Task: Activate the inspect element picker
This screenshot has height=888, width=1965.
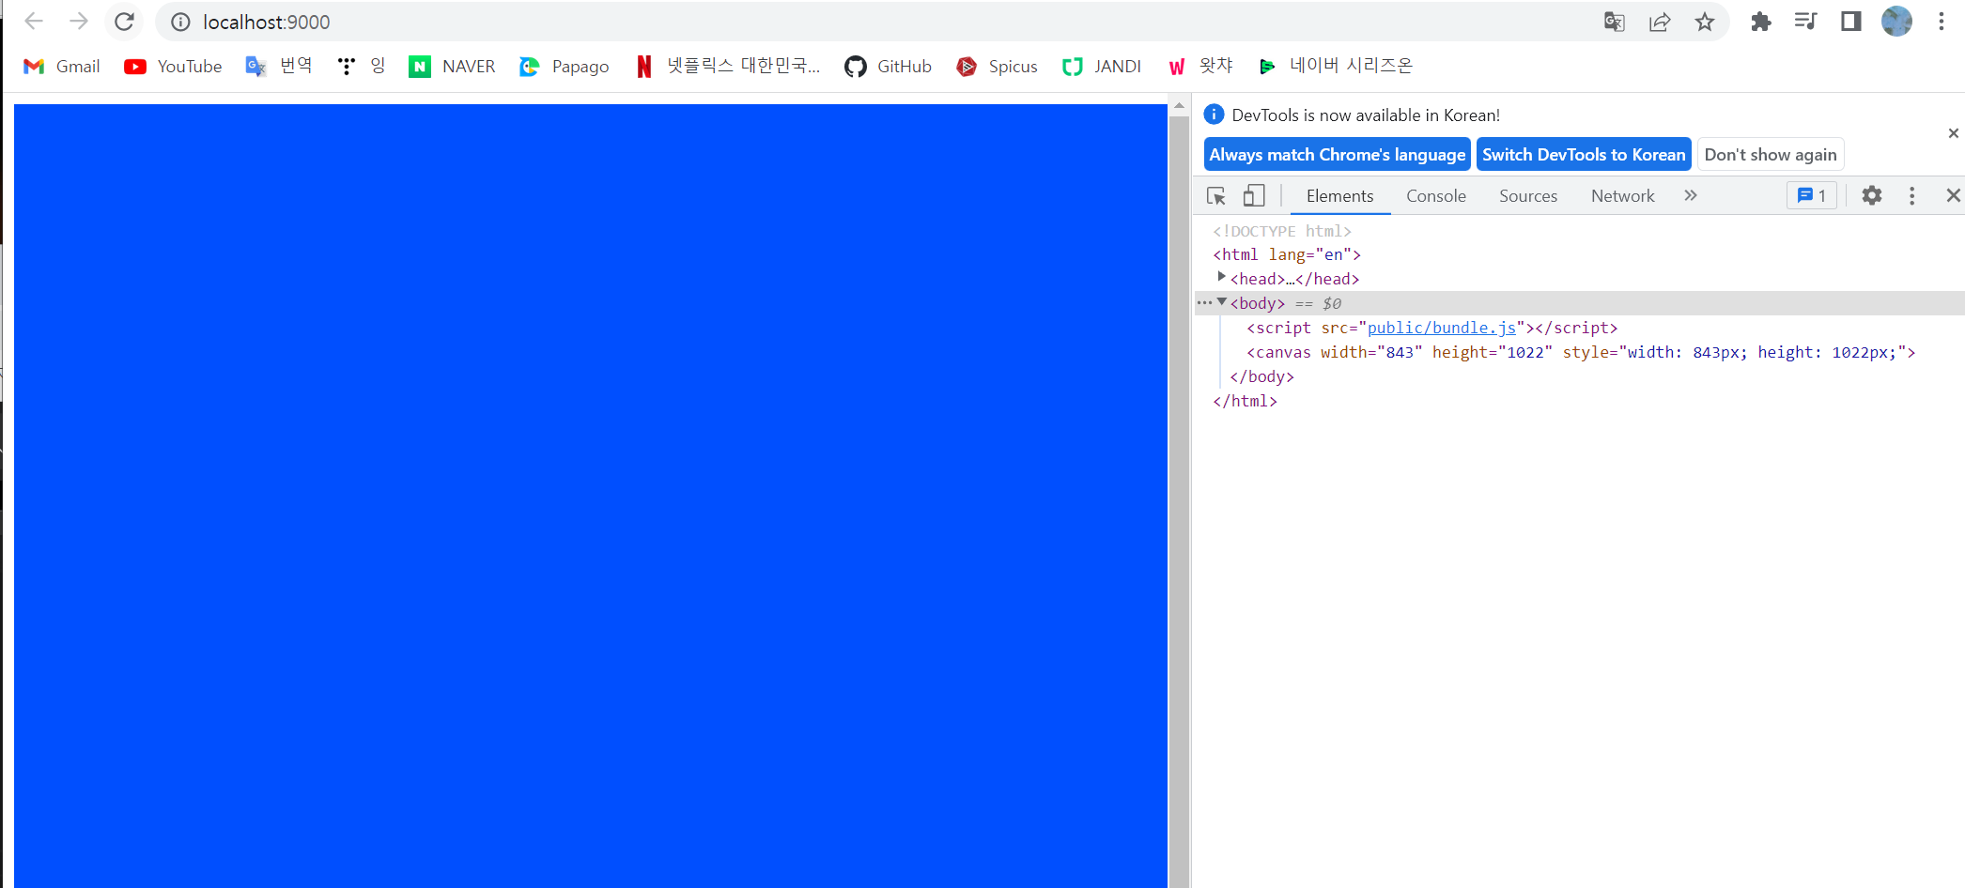Action: pos(1216,195)
